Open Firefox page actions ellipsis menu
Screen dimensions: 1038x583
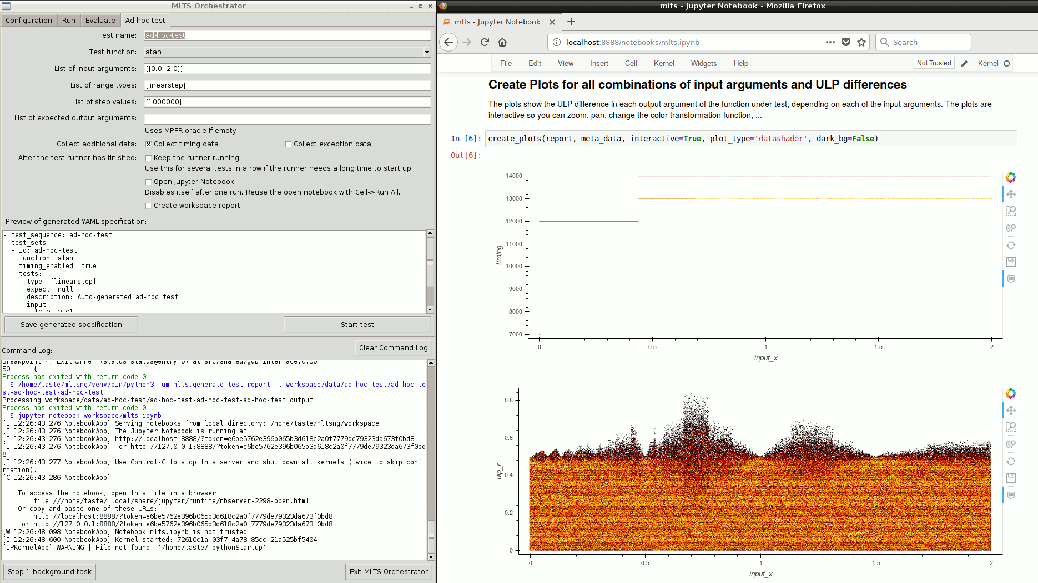830,42
